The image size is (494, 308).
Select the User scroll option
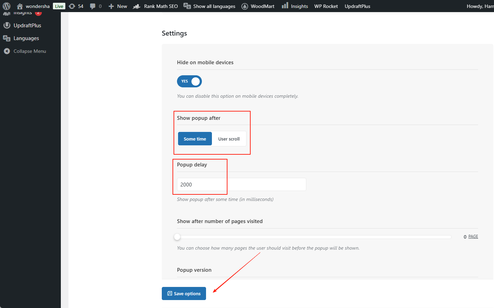[x=229, y=139]
